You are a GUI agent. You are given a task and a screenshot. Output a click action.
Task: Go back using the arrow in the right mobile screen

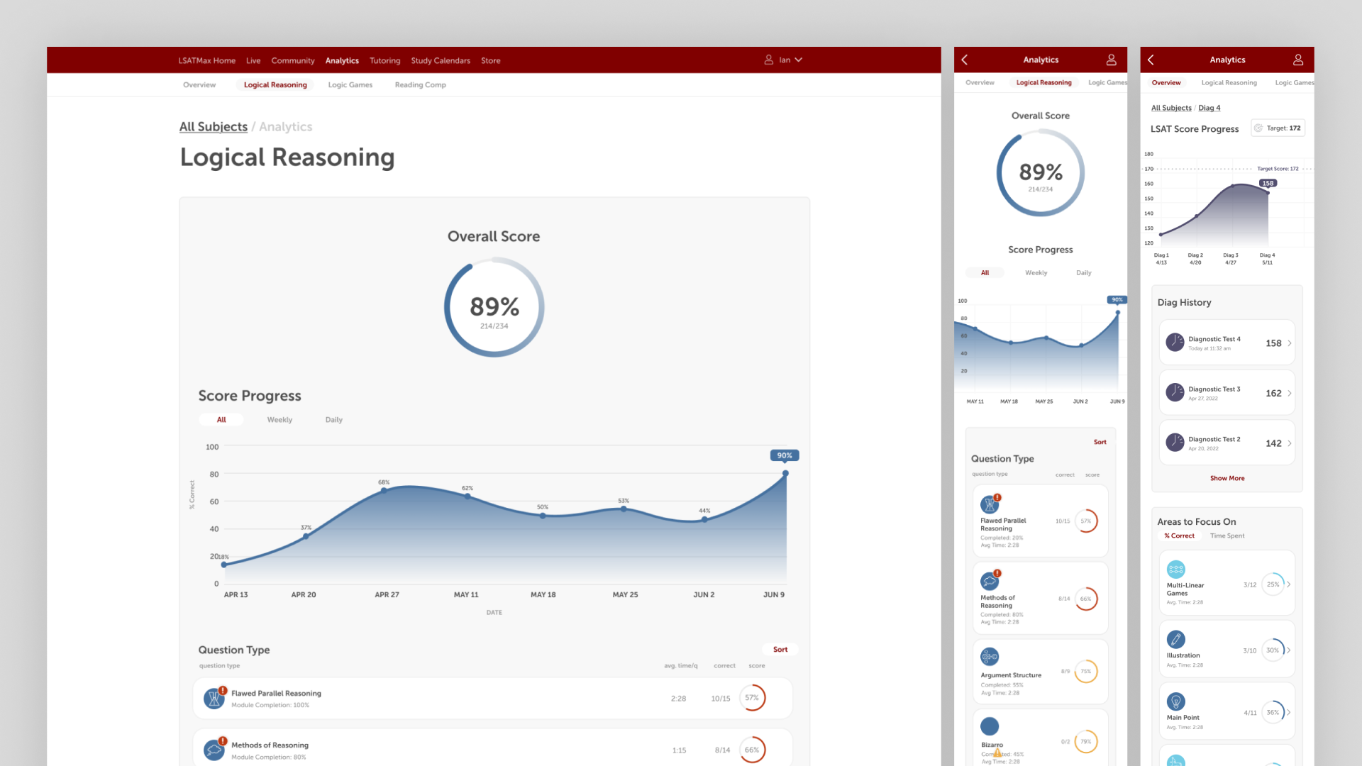pyautogui.click(x=1151, y=60)
